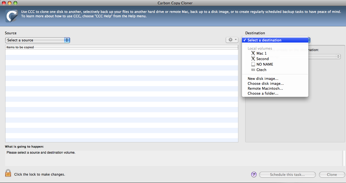Click Schedule this task... button
Image resolution: width=346 pixels, height=183 pixels.
pyautogui.click(x=287, y=174)
